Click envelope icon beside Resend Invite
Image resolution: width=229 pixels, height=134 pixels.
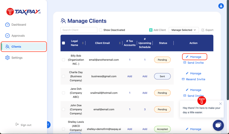[x=183, y=79]
